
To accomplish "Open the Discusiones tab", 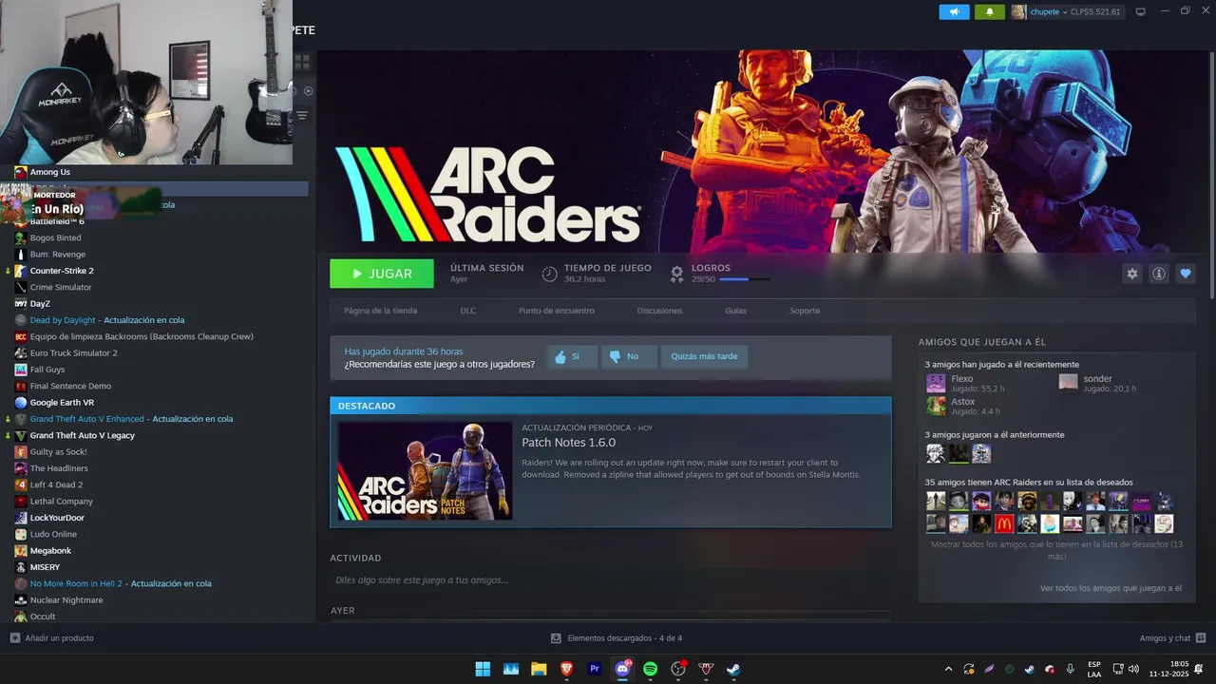I will pos(659,311).
